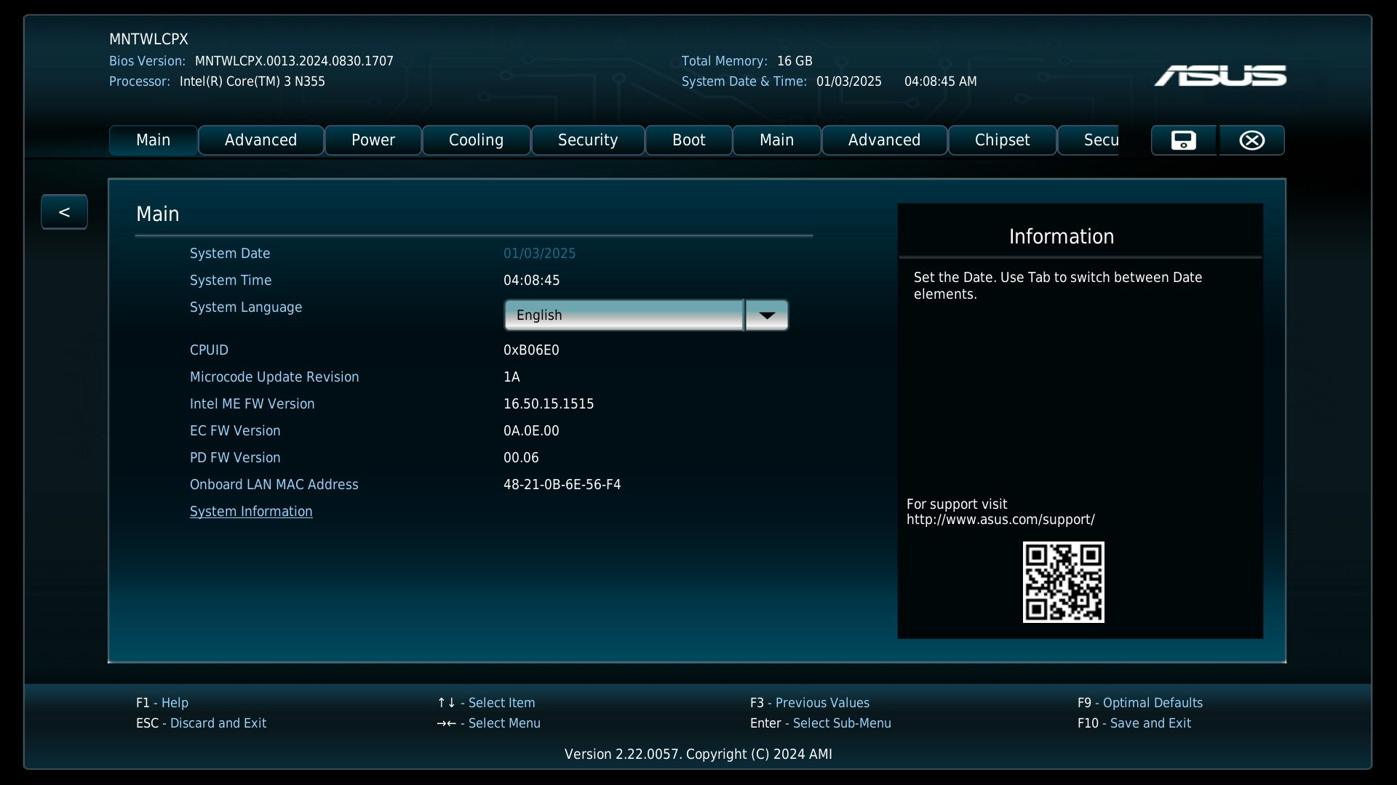
Task: Expand the System Language dropdown arrow
Action: pyautogui.click(x=766, y=315)
